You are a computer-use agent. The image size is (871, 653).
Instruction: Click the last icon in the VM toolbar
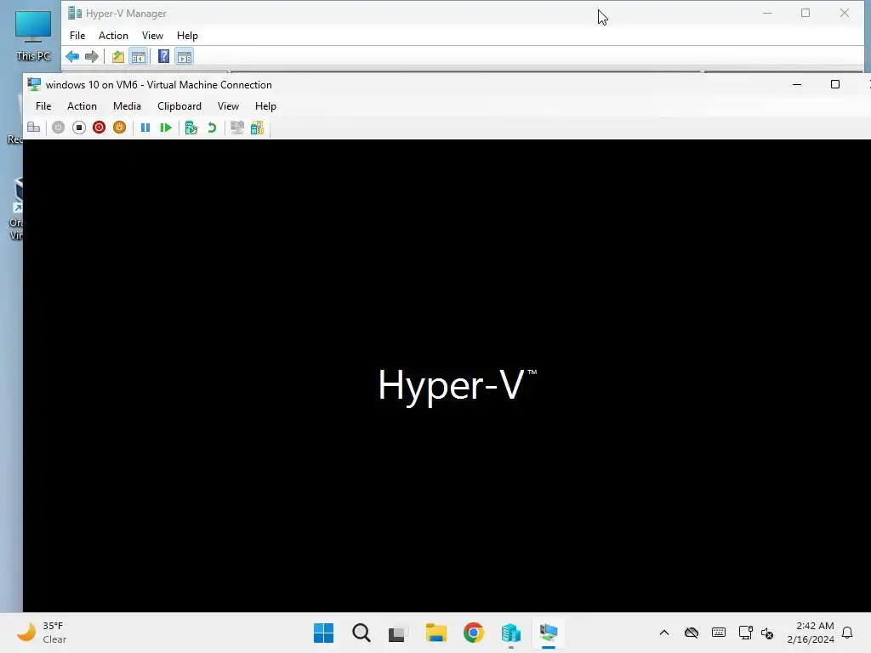(257, 128)
